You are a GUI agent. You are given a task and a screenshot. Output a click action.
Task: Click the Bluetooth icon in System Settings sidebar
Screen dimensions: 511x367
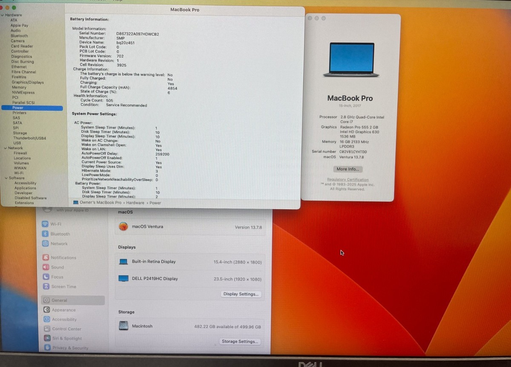46,234
